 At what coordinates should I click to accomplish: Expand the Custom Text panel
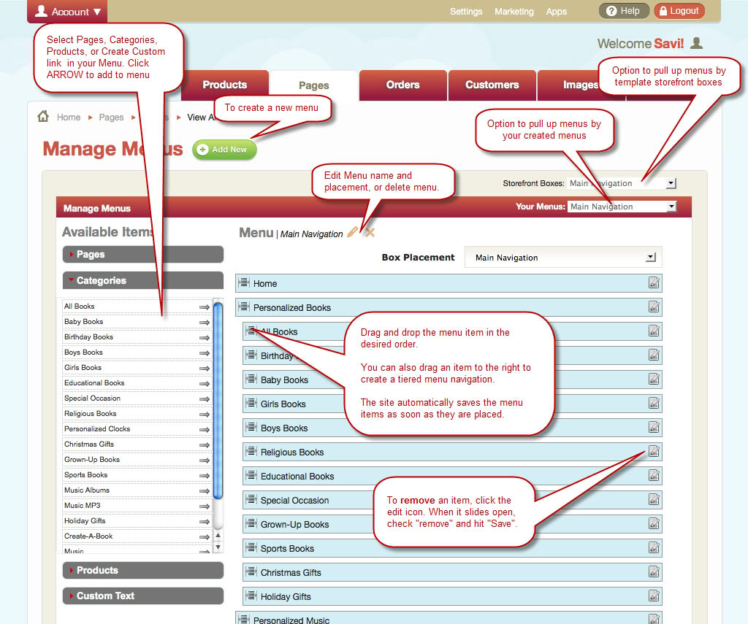[142, 596]
